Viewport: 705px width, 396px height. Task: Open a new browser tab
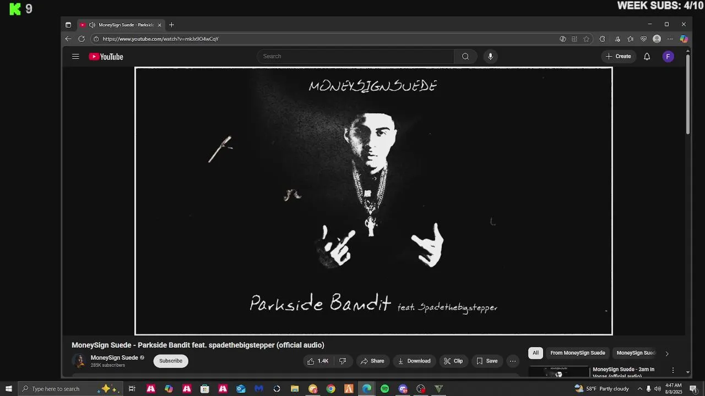[171, 25]
